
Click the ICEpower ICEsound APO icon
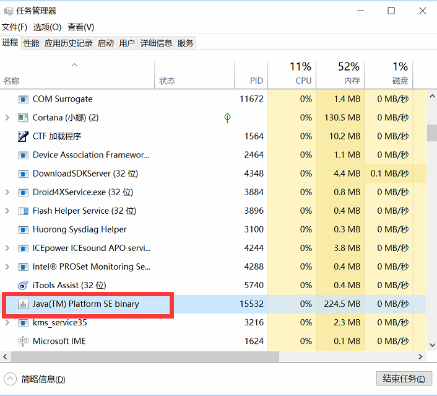point(23,249)
